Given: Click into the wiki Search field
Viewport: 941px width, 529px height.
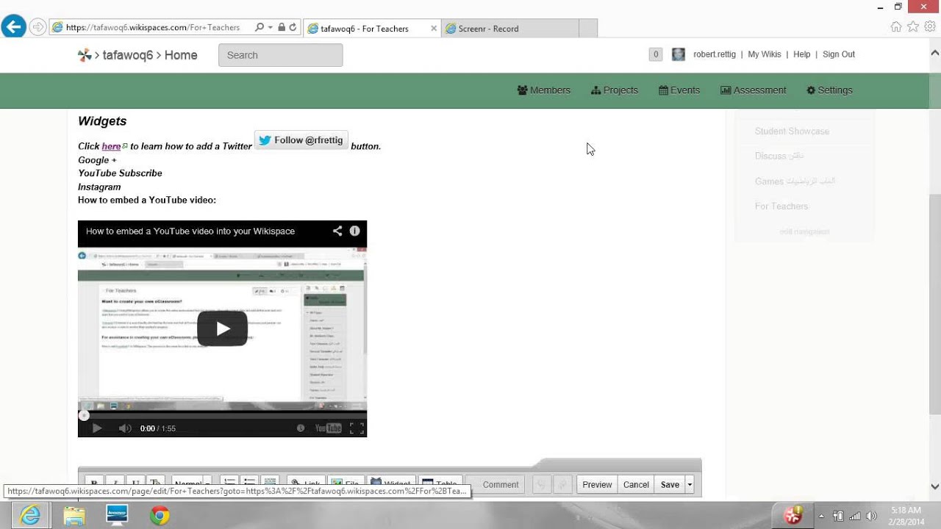Looking at the screenshot, I should click(280, 55).
